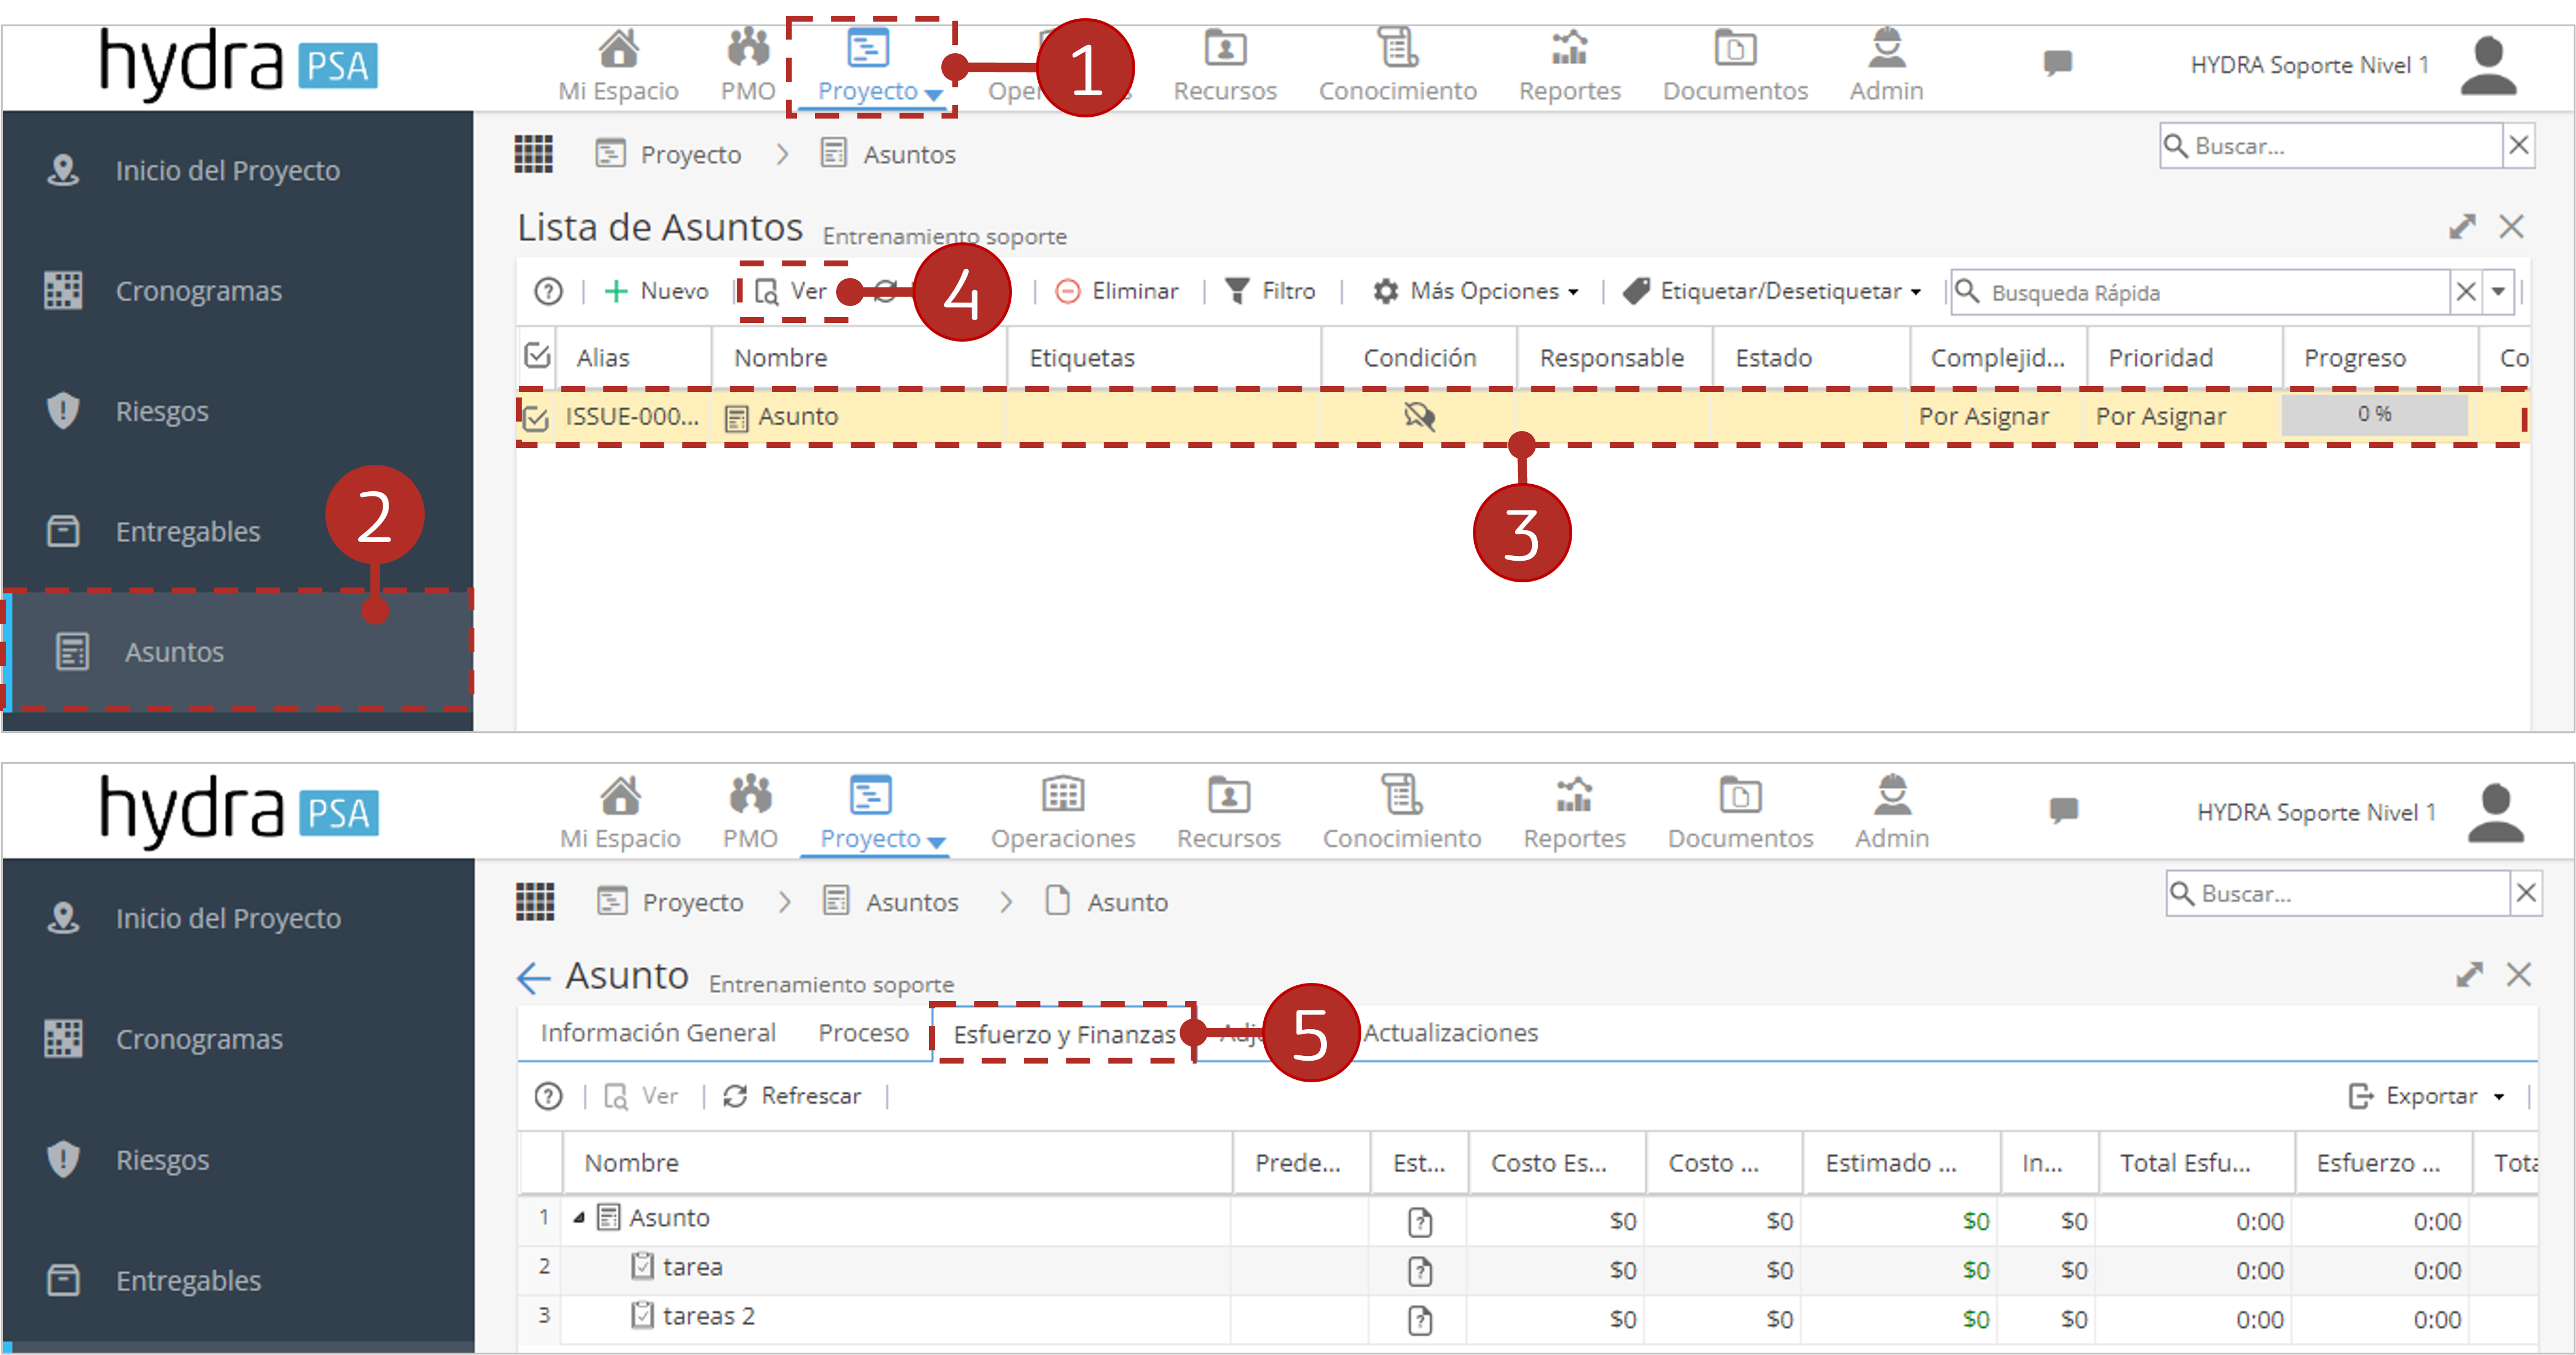Click Eliminar button
The height and width of the screenshot is (1355, 2576).
[1117, 291]
